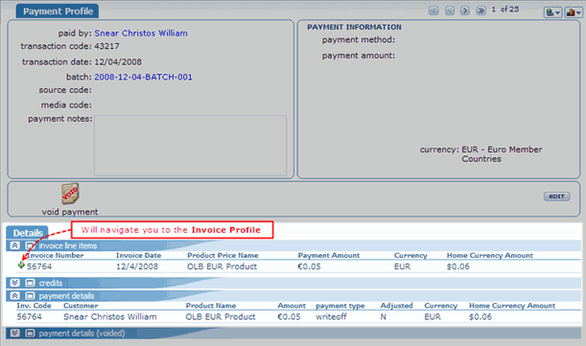This screenshot has width=586, height=346.
Task: Click the payment details window icon
Action: [x=30, y=296]
